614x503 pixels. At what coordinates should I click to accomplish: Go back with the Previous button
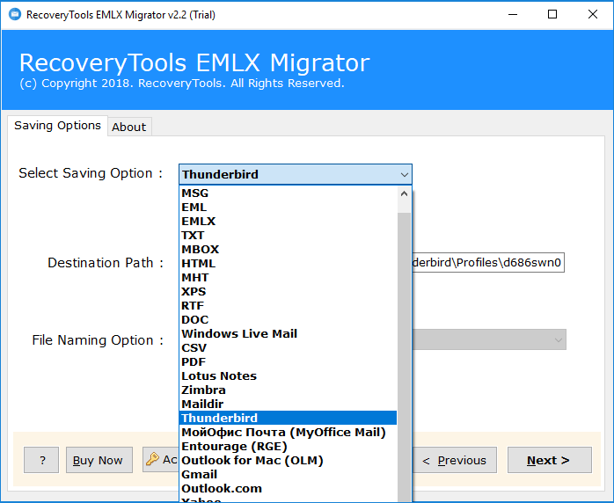pyautogui.click(x=454, y=460)
